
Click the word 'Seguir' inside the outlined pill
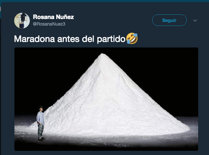(169, 20)
